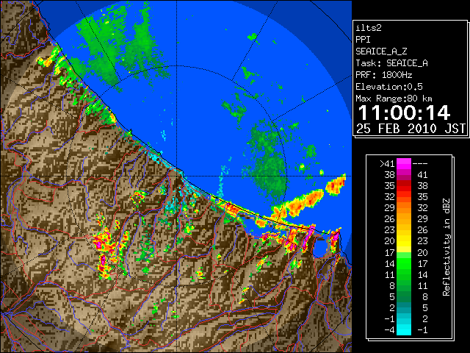The width and height of the screenshot is (470, 353).
Task: Click the orange 29–32 dBZ legend swatch
Action: coord(404,208)
